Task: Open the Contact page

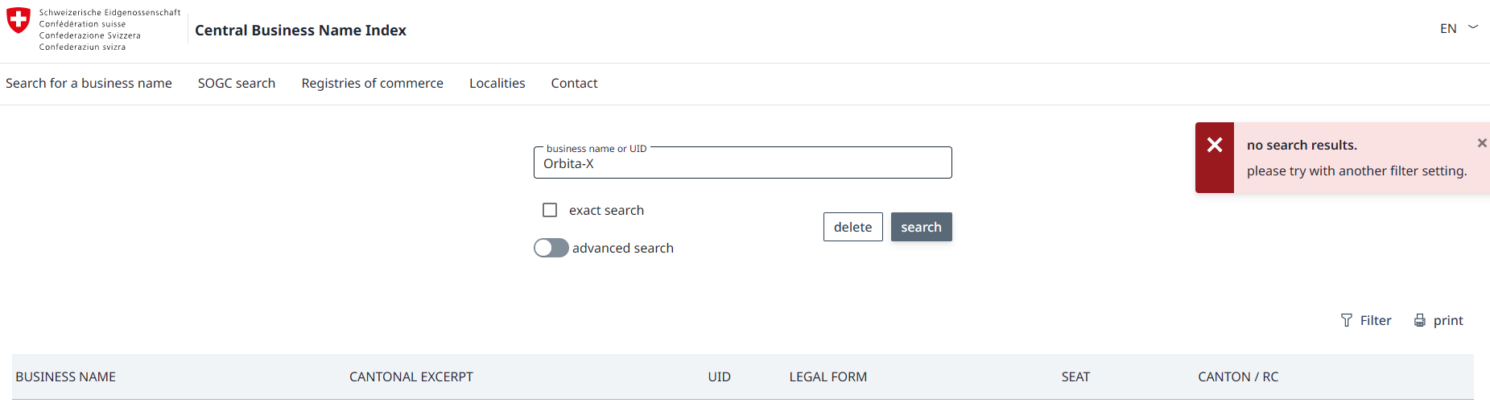Action: pyautogui.click(x=574, y=84)
